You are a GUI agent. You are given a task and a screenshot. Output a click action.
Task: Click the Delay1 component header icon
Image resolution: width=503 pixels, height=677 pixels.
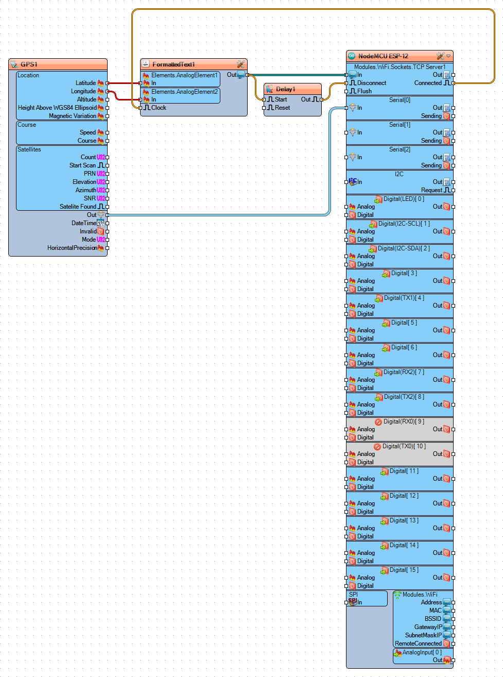pyautogui.click(x=269, y=89)
